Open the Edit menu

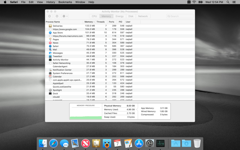click(x=31, y=2)
